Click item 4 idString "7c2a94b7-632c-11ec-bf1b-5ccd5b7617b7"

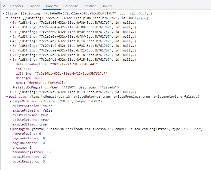(x=75, y=41)
